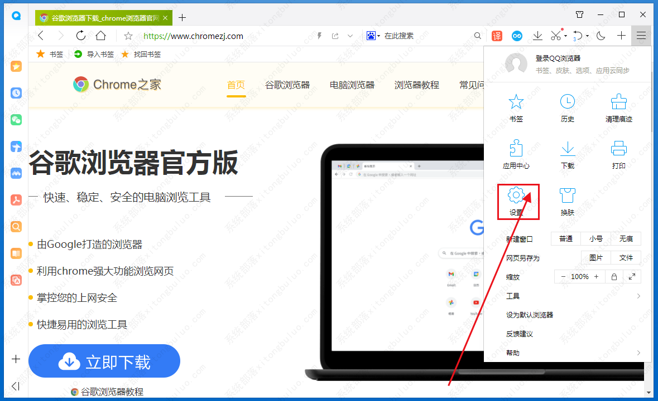Click the skin shirt icon in title bar
Screen dimensions: 658x401
(579, 14)
